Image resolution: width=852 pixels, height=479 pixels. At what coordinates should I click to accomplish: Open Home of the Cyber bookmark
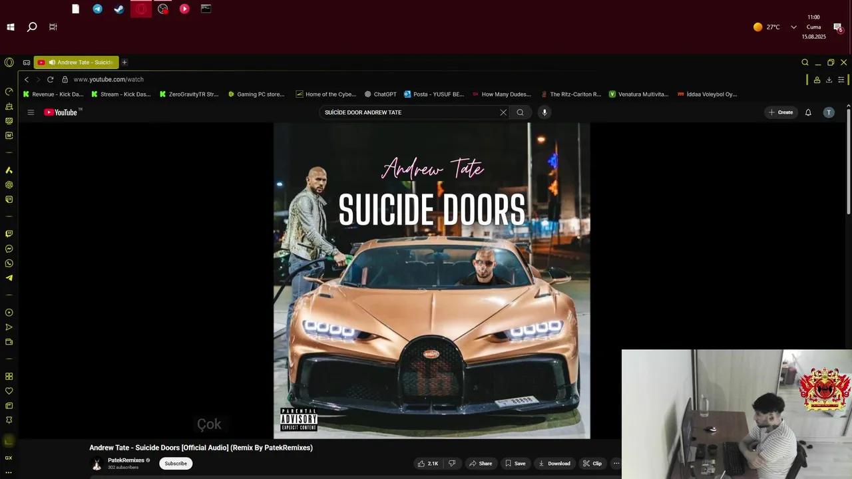coord(326,94)
